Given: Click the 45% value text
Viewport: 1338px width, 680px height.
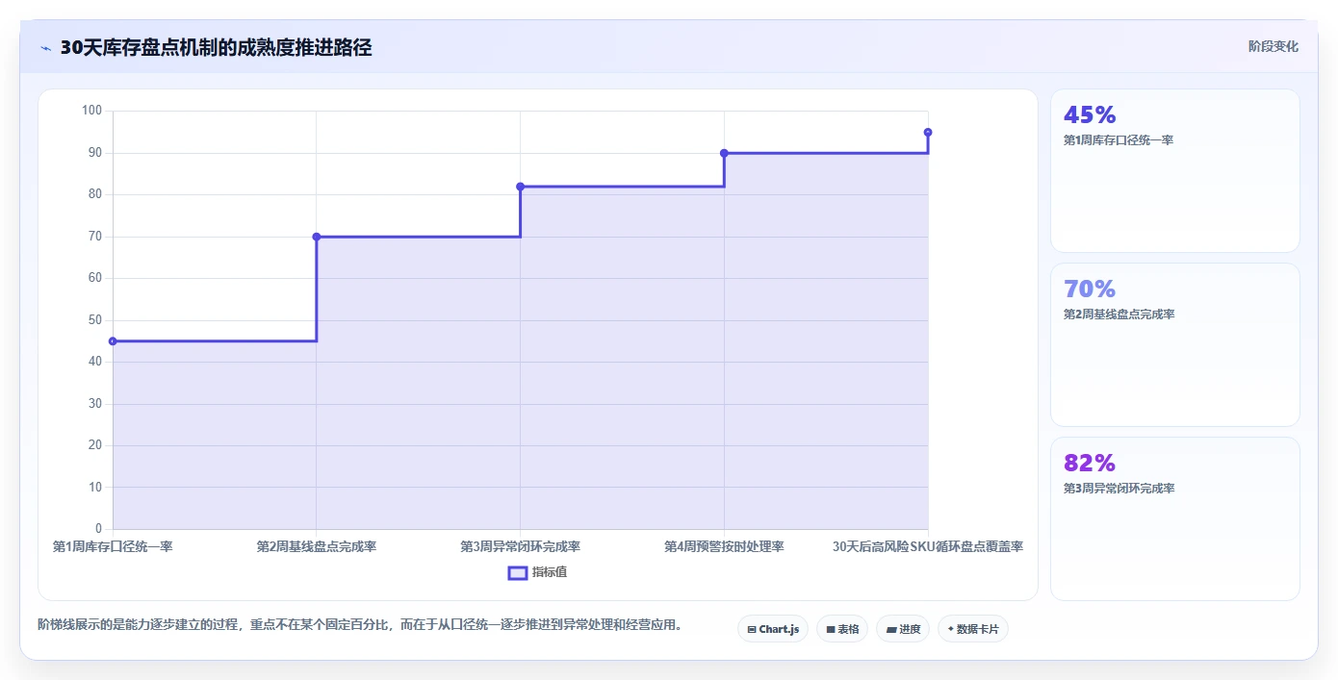Looking at the screenshot, I should [x=1090, y=115].
